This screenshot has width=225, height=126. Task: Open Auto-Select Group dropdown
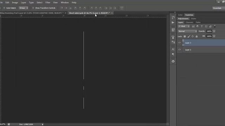click(24, 8)
